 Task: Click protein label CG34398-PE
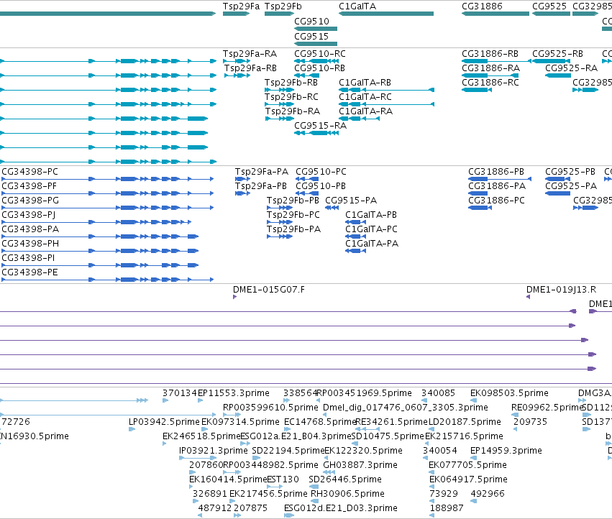30,272
